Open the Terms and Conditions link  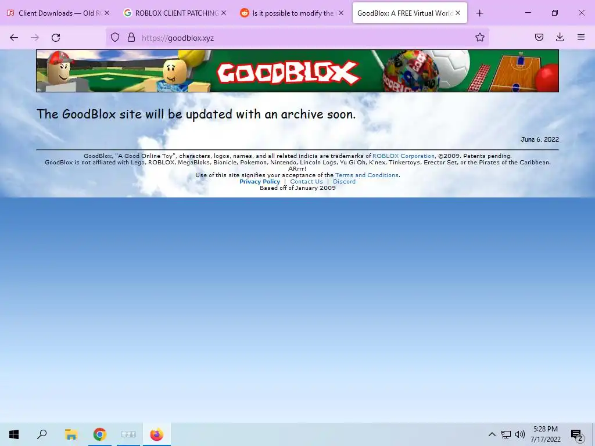pyautogui.click(x=367, y=175)
